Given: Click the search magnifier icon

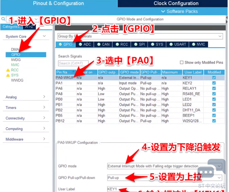Looking at the screenshot, I should (x=3, y=19).
